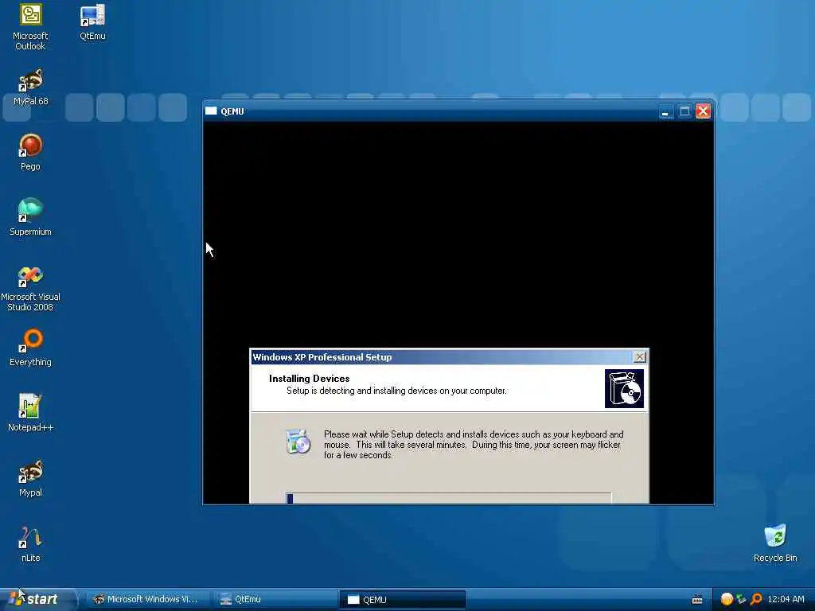815x611 pixels.
Task: Click the QEMU taskbar button
Action: (x=402, y=600)
